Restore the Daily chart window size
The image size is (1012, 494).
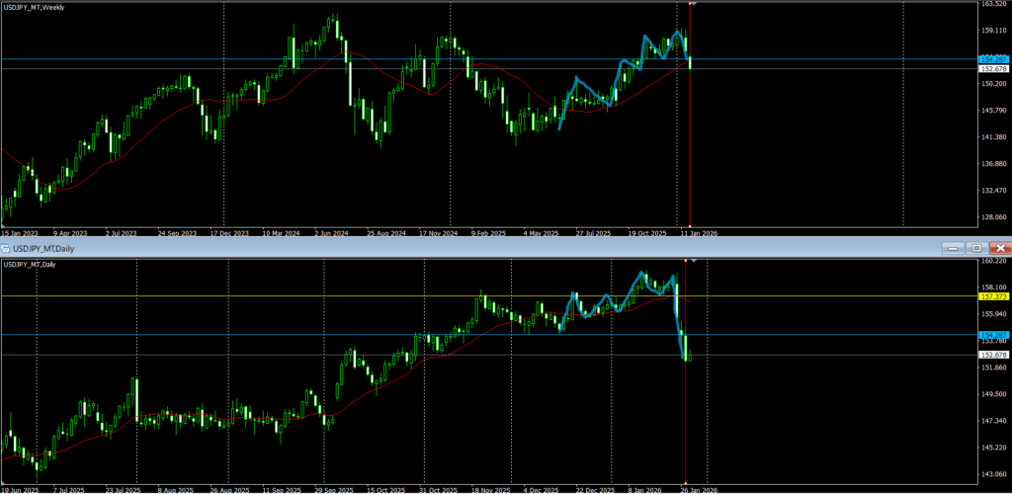tap(975, 247)
